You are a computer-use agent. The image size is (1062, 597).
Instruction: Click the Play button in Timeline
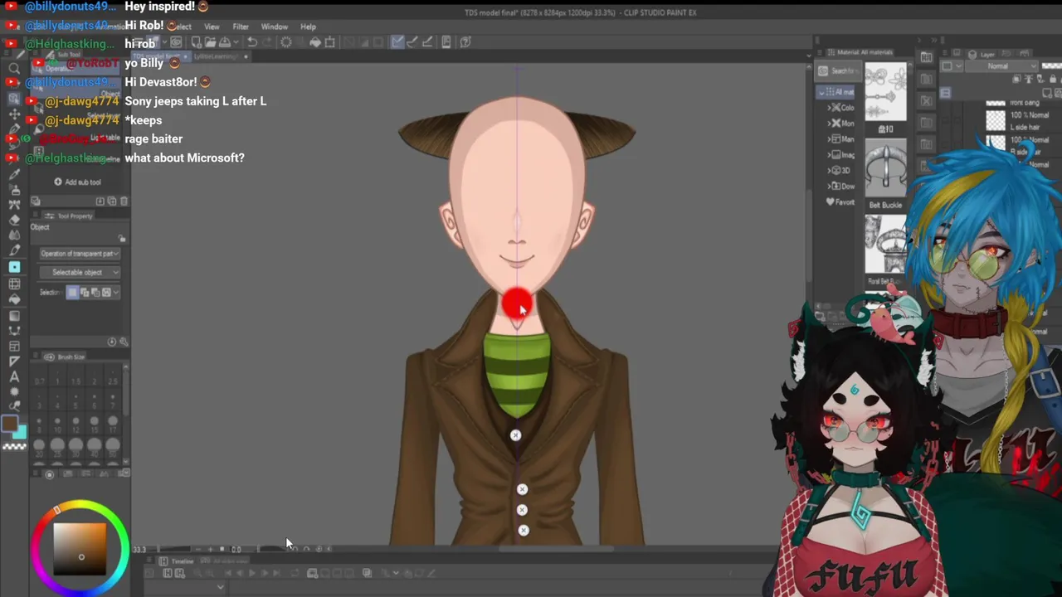(252, 573)
